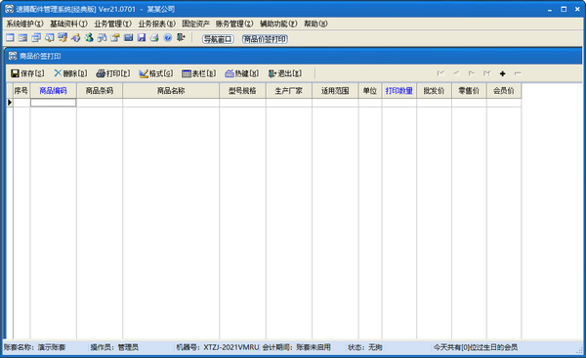Open the 系统维护 menu

coord(24,23)
